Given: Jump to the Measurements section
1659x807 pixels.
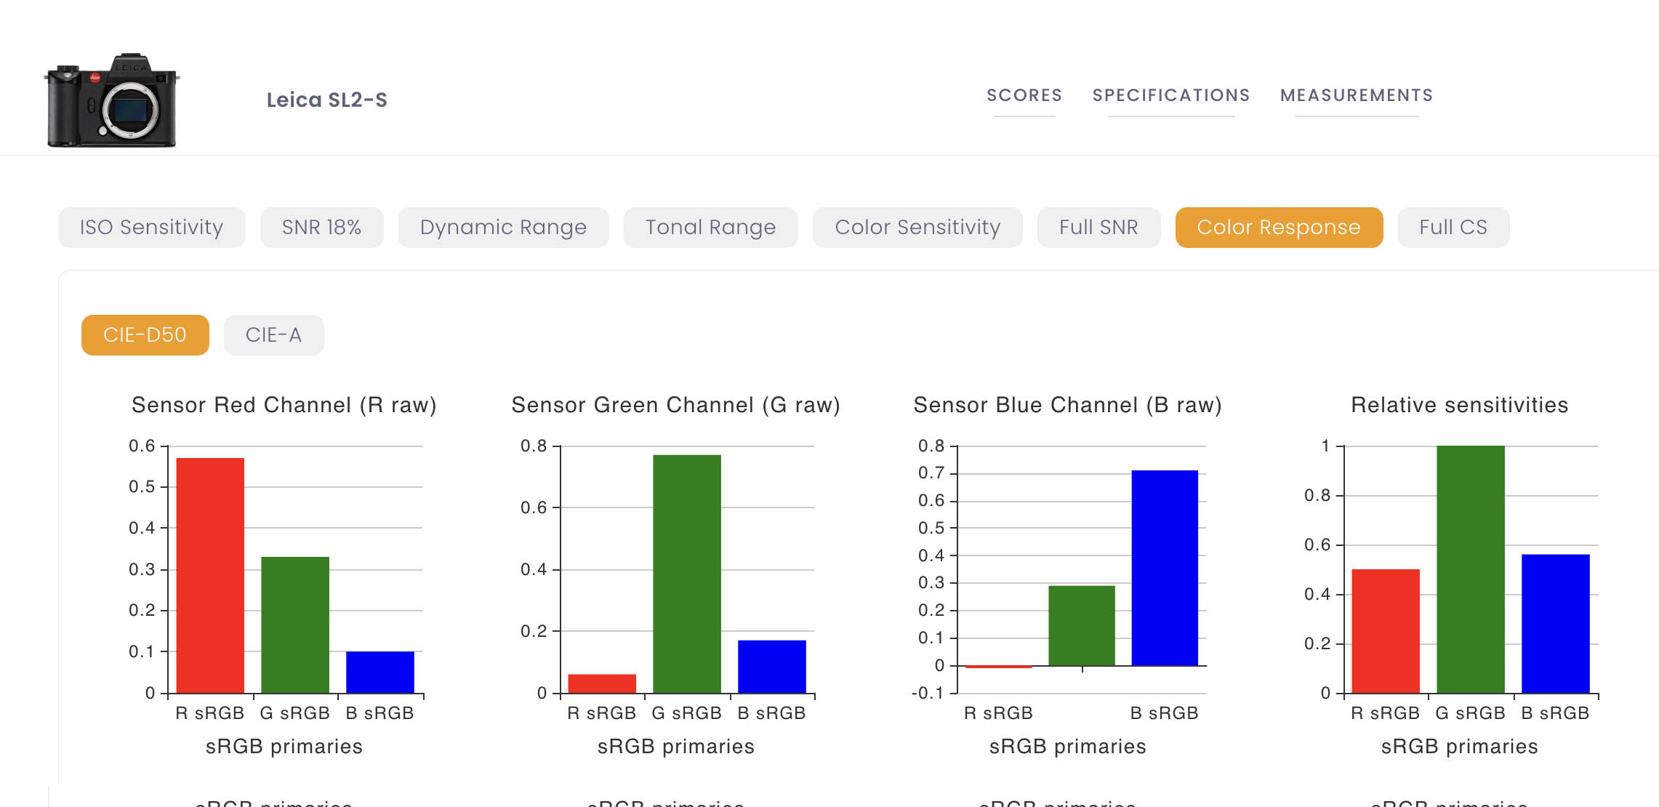Looking at the screenshot, I should pos(1357,95).
